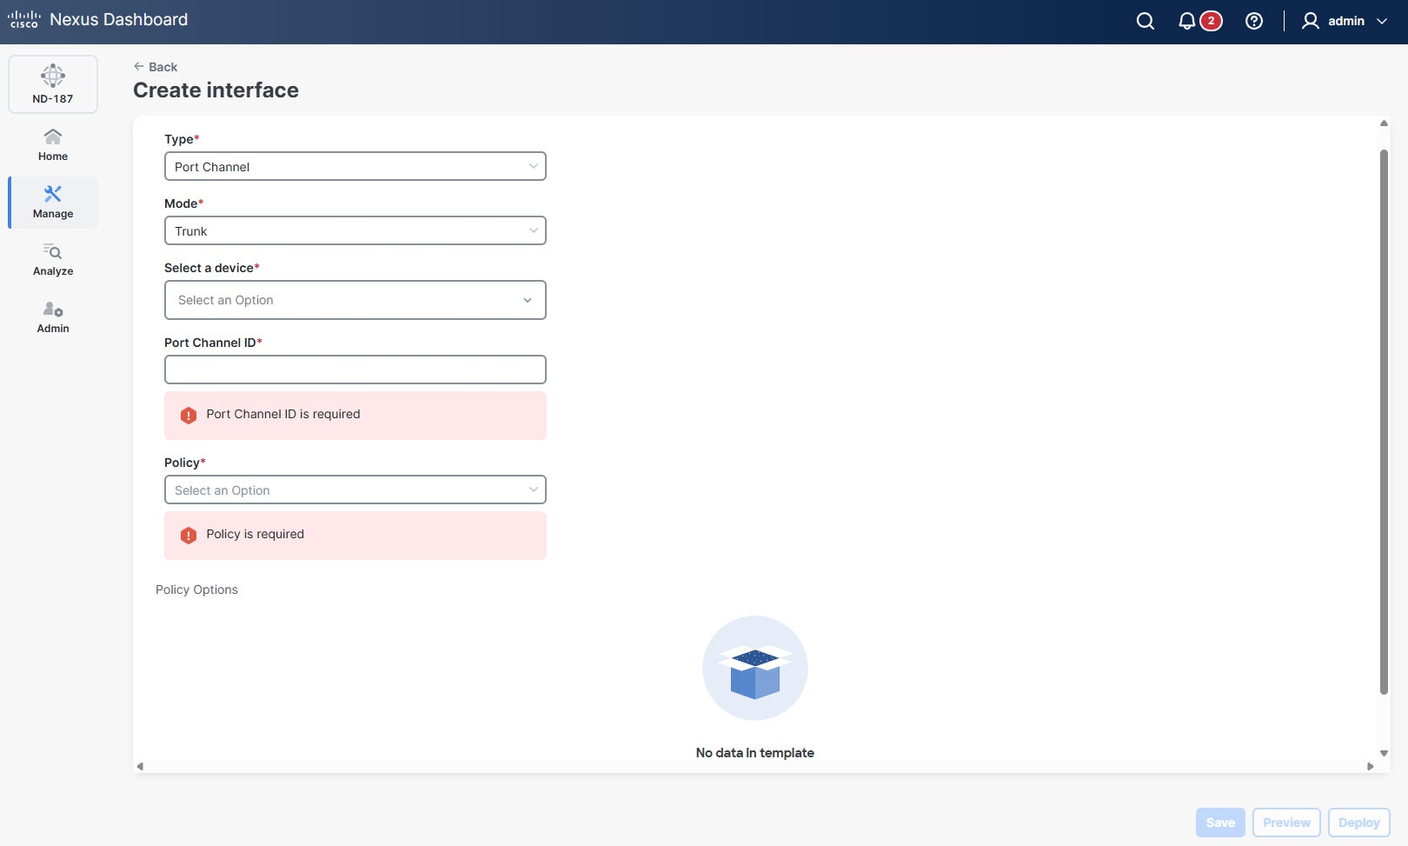Click the Cisco logo in the header

click(24, 20)
